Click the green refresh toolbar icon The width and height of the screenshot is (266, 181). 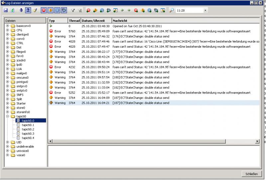click(x=13, y=11)
